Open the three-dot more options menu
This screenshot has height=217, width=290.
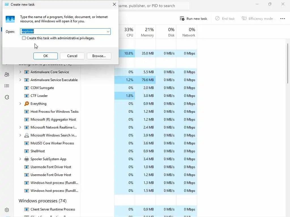(282, 19)
